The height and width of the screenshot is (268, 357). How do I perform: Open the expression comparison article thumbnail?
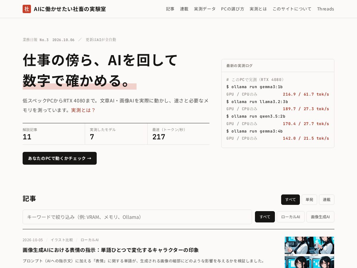click(309, 252)
